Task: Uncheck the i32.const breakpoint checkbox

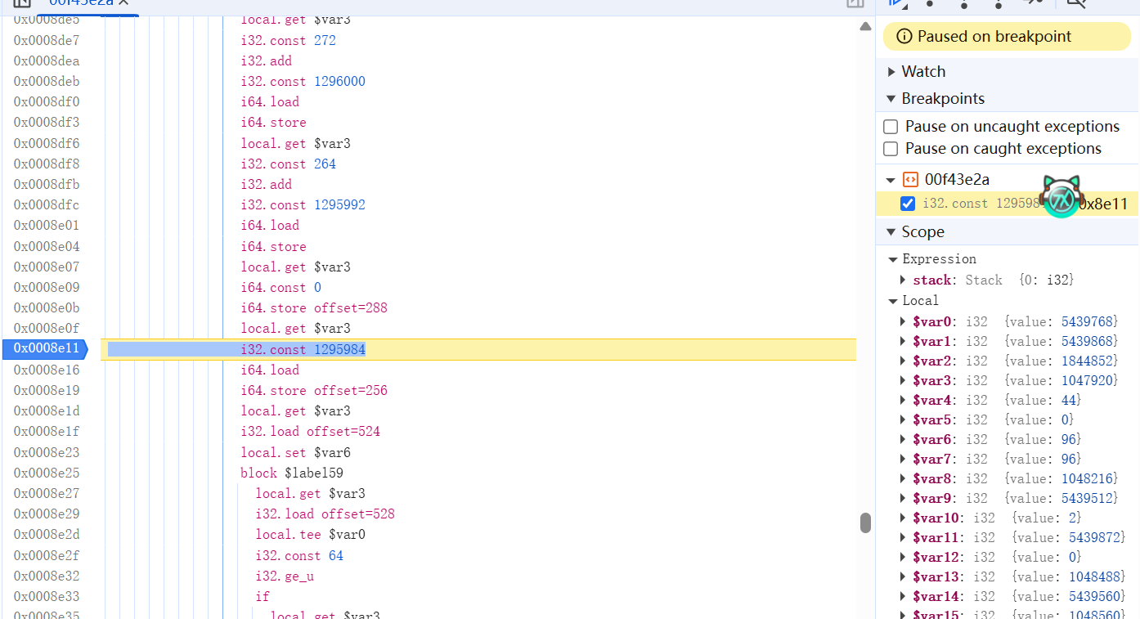Action: (907, 204)
